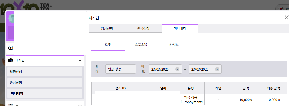
Task: Select the 머니내역 tab
Action: [180, 28]
